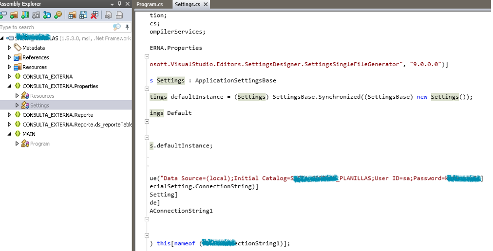Collapse the MAIN namespace node
Viewport: 493px width, 251px height.
(9, 134)
